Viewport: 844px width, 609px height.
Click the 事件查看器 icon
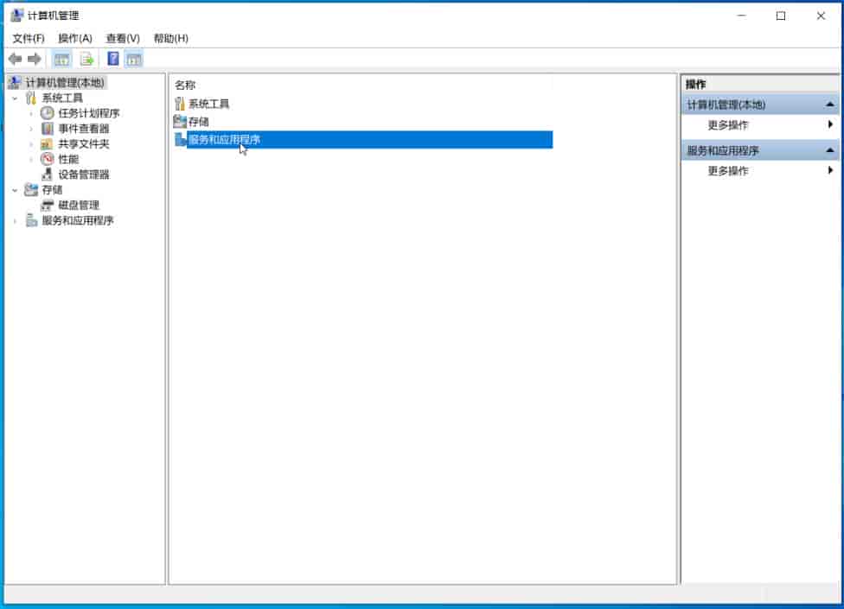pos(48,129)
